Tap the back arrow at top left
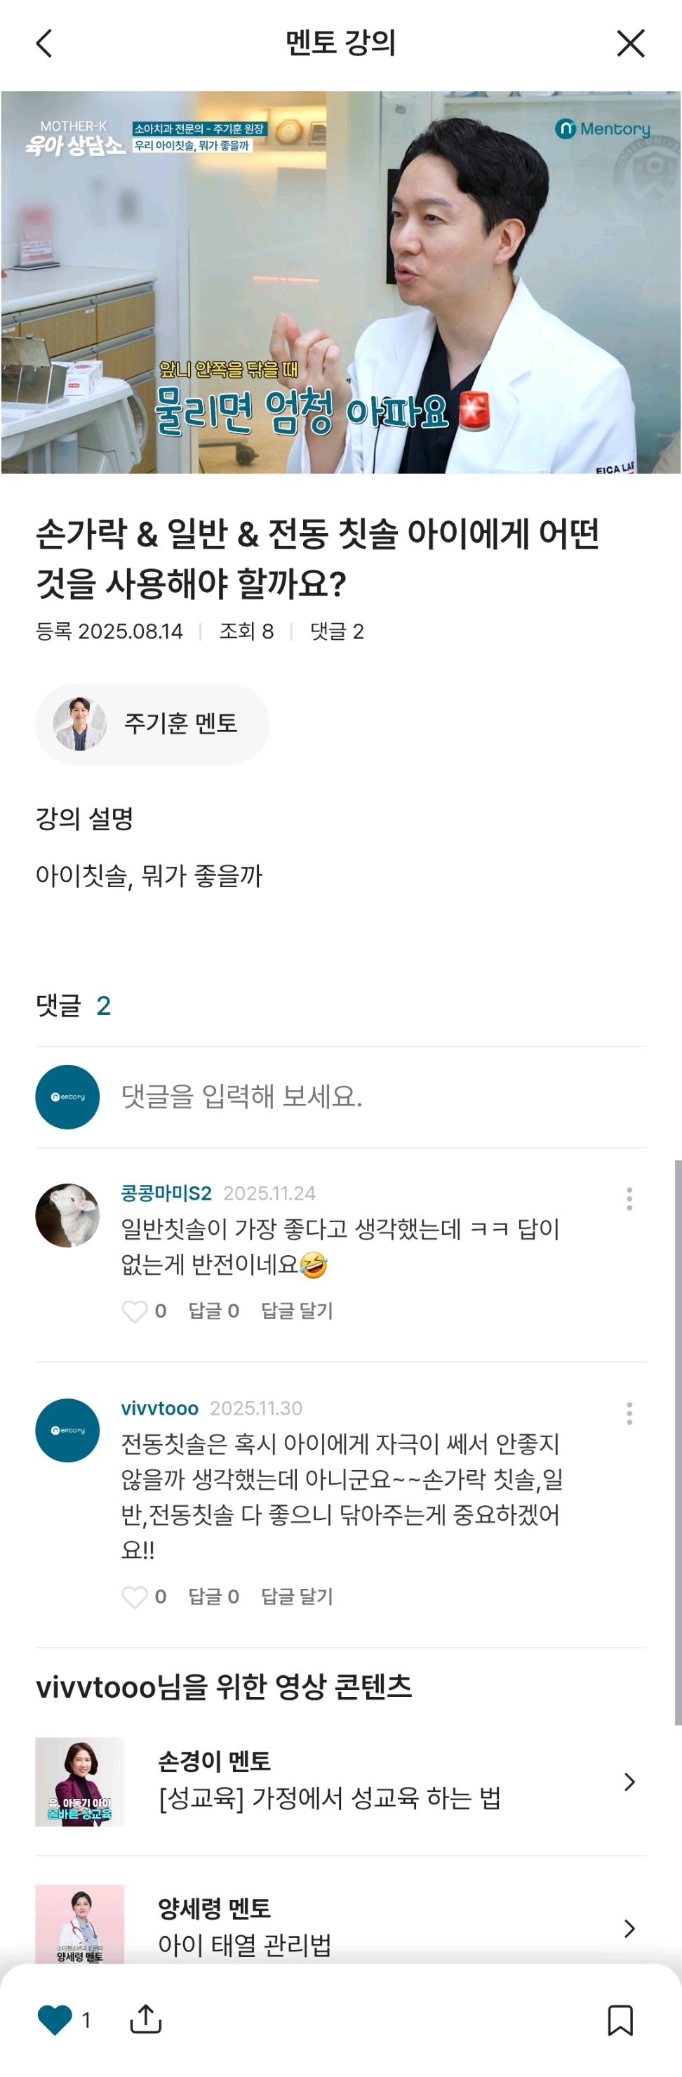The image size is (682, 2077). [x=44, y=44]
